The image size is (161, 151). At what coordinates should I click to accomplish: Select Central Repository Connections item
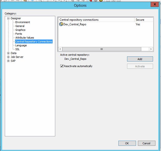point(34,42)
